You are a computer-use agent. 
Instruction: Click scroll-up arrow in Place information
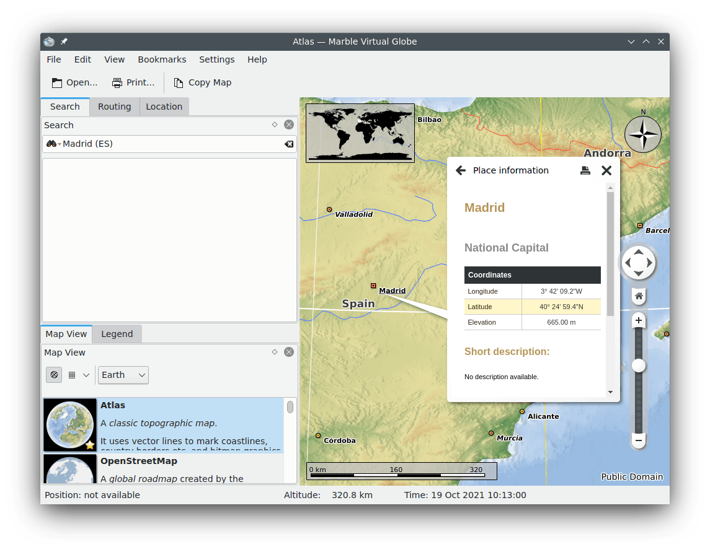point(610,187)
